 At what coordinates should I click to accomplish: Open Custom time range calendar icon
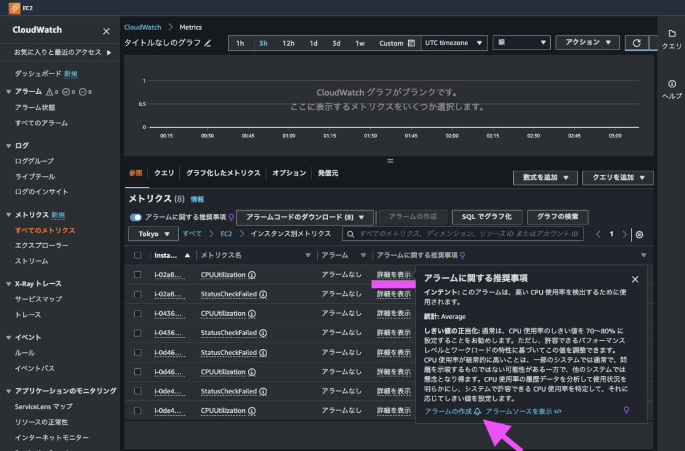click(411, 43)
